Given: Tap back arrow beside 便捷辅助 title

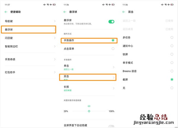Looking at the screenshot, I should pos(6,12).
